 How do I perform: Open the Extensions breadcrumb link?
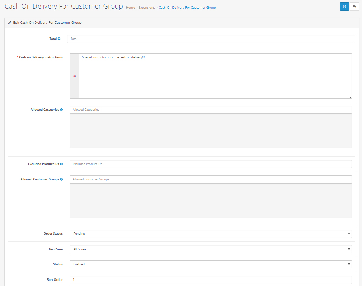tap(147, 8)
